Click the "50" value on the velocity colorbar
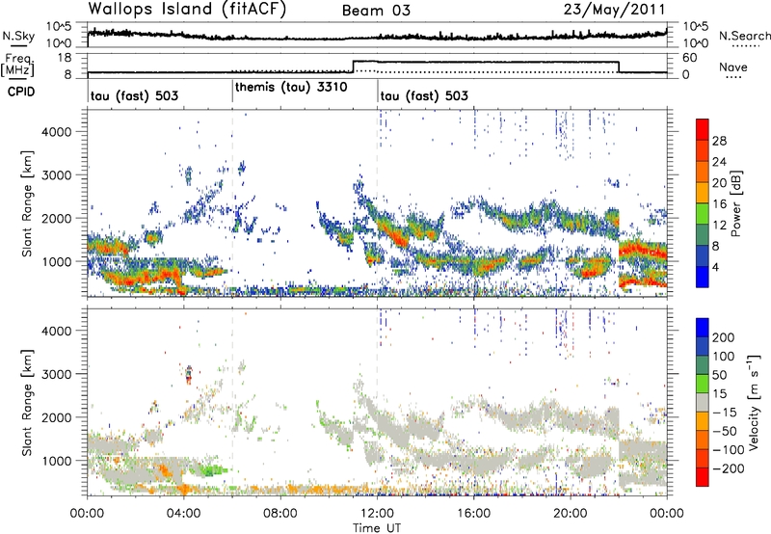The width and height of the screenshot is (771, 534). click(719, 375)
